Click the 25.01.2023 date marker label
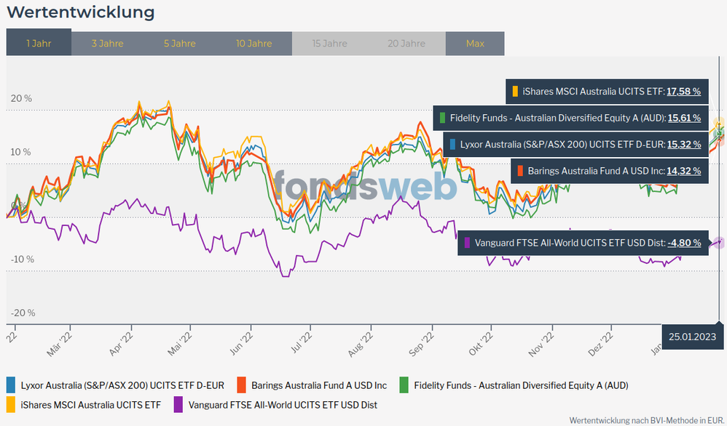This screenshot has height=426, width=727. click(693, 336)
